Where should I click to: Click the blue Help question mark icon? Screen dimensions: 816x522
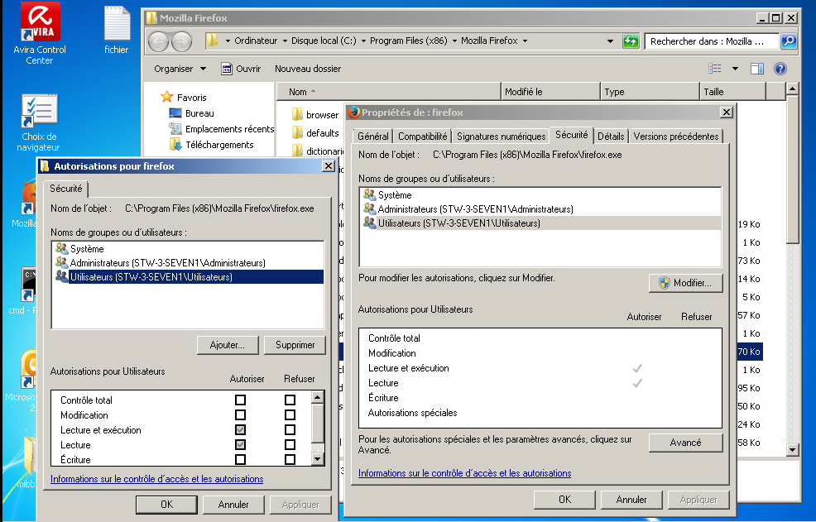click(x=780, y=68)
